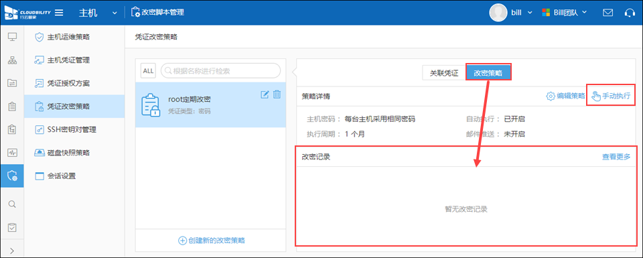Image resolution: width=643 pixels, height=258 pixels.
Task: Select the 改密策略 tab
Action: point(488,73)
